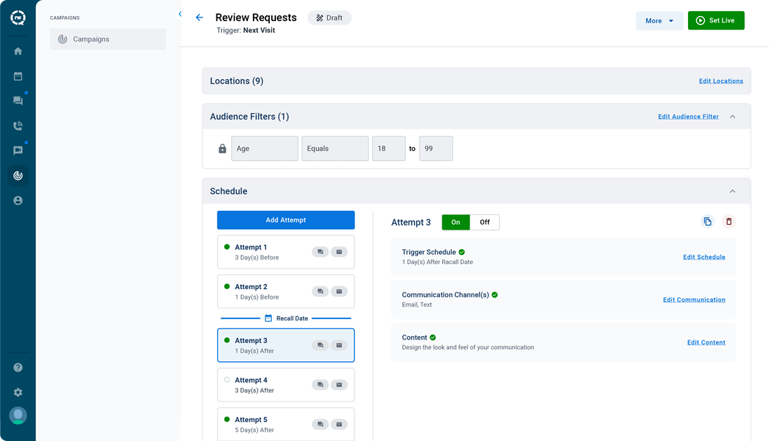Select Attempt 3 in schedule list
770x441 pixels.
point(286,345)
